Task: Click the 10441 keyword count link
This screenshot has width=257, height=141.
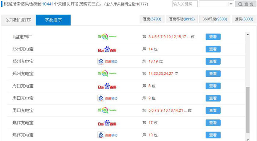Action: click(x=48, y=4)
